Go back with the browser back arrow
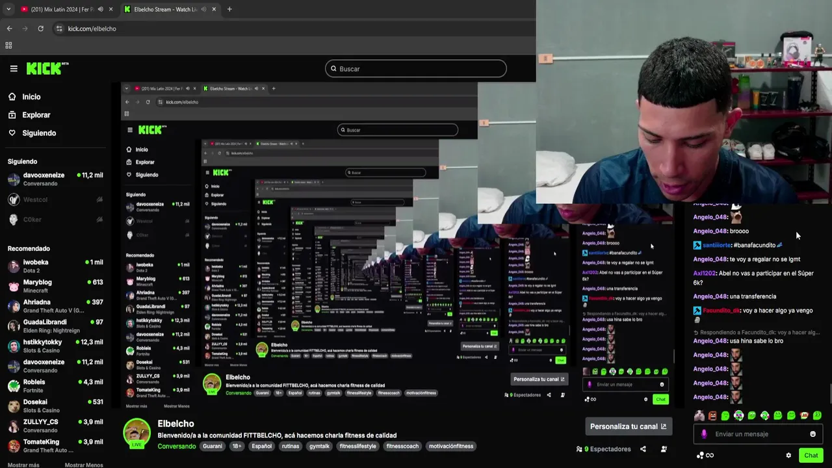832x468 pixels. pyautogui.click(x=9, y=29)
